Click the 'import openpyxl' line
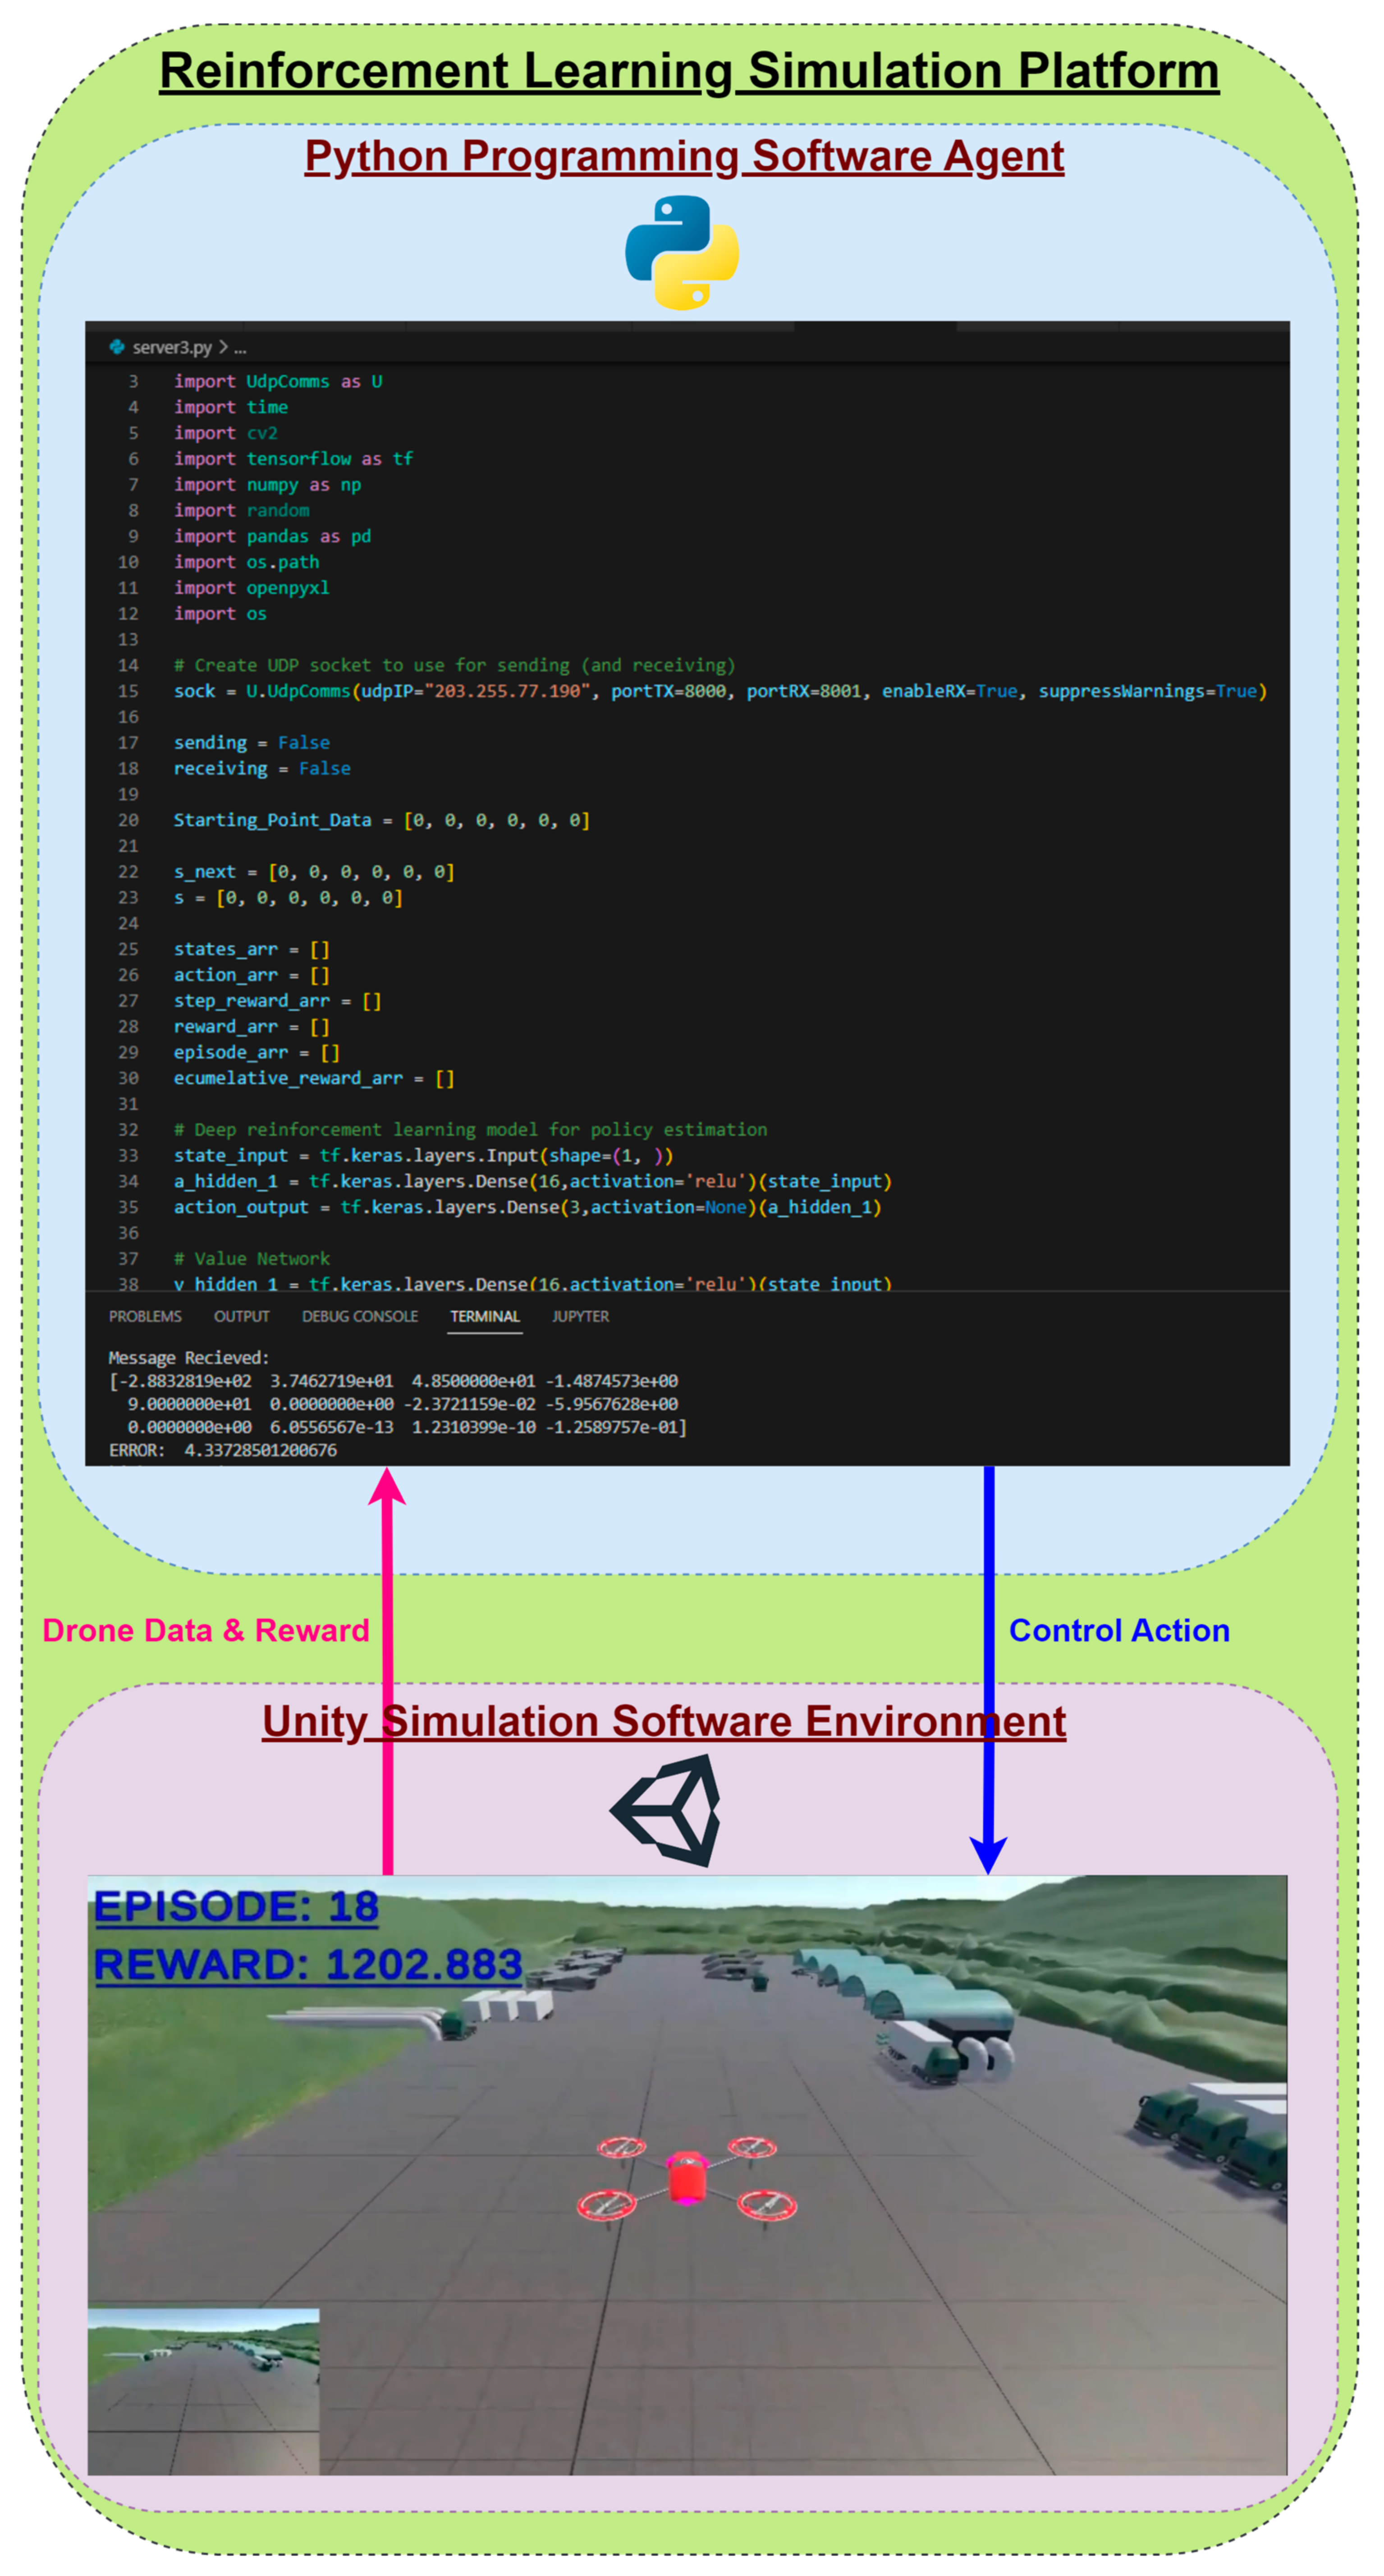Viewport: 1384px width, 2576px height. point(251,587)
